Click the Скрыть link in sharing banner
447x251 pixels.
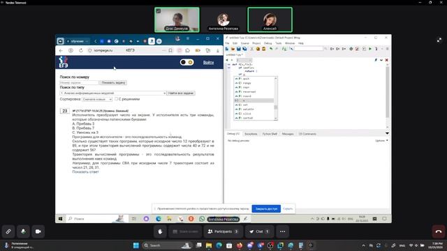click(288, 208)
